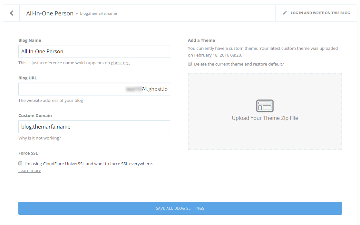Open the ghost.org link

[x=120, y=63]
